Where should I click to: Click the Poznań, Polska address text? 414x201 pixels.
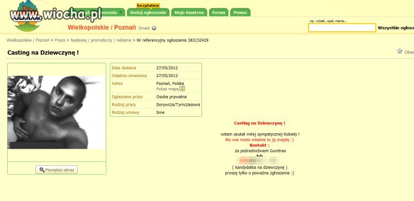click(170, 84)
